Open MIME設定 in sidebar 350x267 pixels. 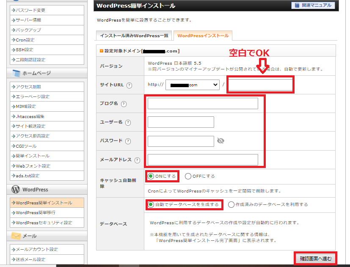coord(47,107)
